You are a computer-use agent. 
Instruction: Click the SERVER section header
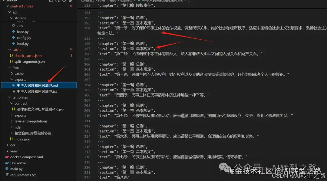[x=12, y=1]
